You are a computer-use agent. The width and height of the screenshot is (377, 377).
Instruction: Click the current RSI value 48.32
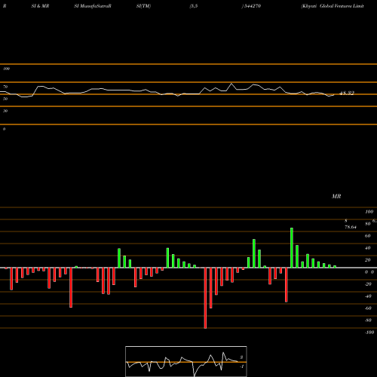coord(347,93)
